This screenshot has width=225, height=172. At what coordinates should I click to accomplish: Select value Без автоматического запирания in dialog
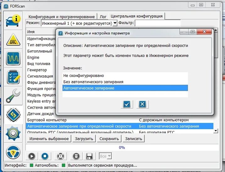(x=125, y=82)
